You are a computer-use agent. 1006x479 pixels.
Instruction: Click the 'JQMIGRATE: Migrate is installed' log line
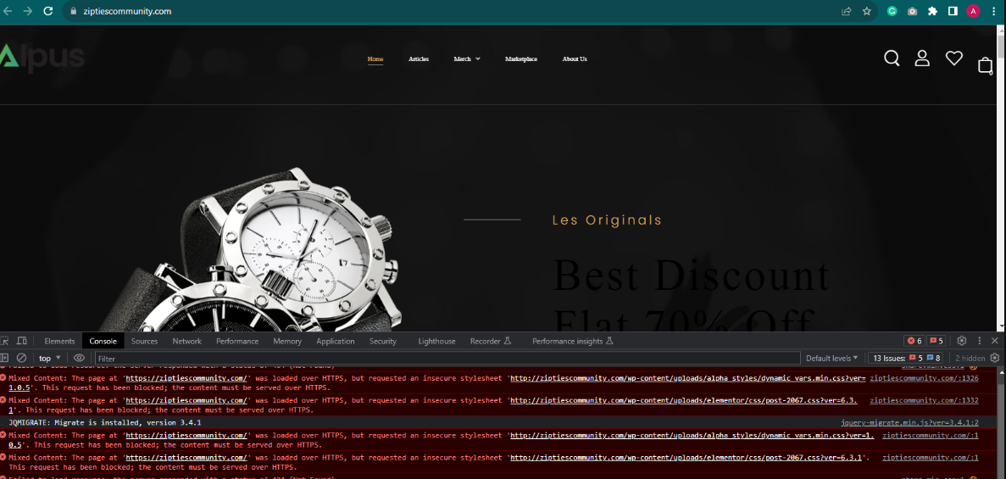pos(104,422)
